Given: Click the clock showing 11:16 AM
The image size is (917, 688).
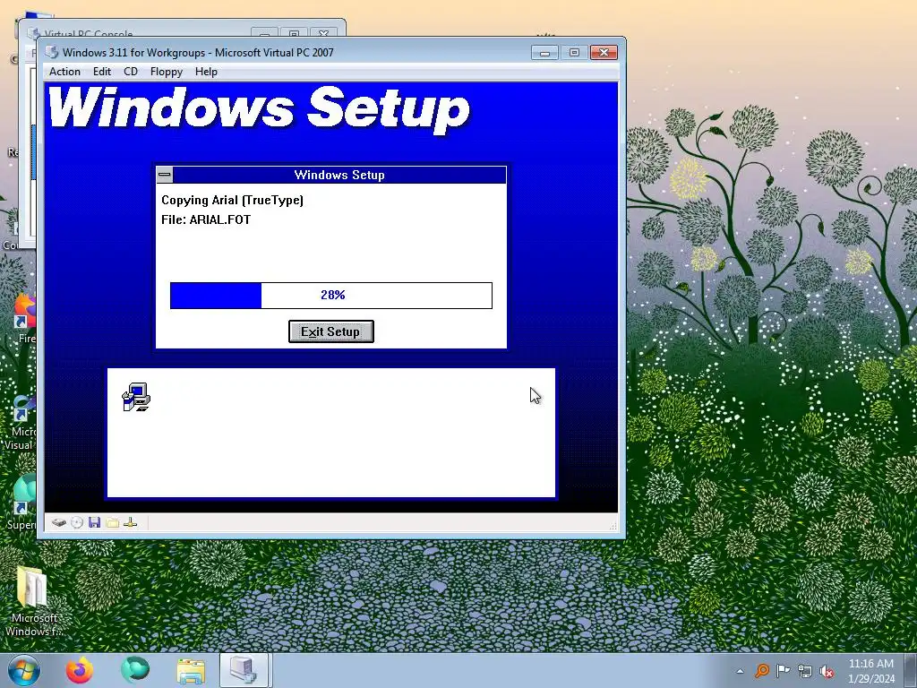Looking at the screenshot, I should pyautogui.click(x=870, y=671).
